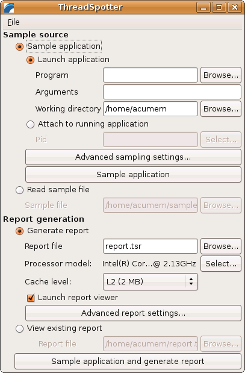Open the Cache level dropdown
This screenshot has height=373, width=245.
[x=150, y=281]
